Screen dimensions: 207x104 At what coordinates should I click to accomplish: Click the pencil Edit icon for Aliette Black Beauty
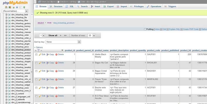[x=40, y=54]
